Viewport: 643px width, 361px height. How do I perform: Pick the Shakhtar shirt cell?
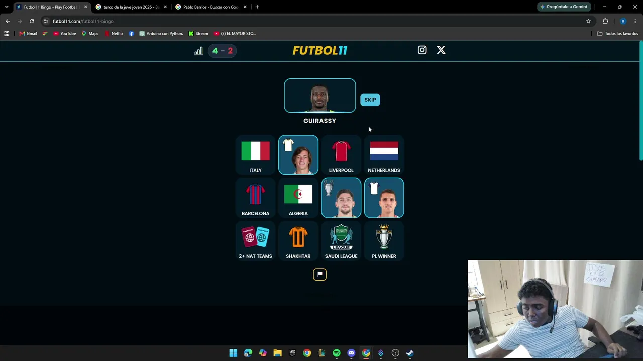click(x=298, y=241)
